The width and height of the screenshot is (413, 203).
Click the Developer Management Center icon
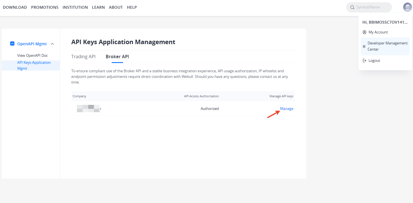[364, 46]
